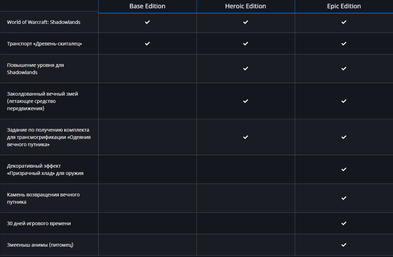Click Epic Edition checkmark for 30 дней игрового времени
393x257 pixels.
(344, 223)
